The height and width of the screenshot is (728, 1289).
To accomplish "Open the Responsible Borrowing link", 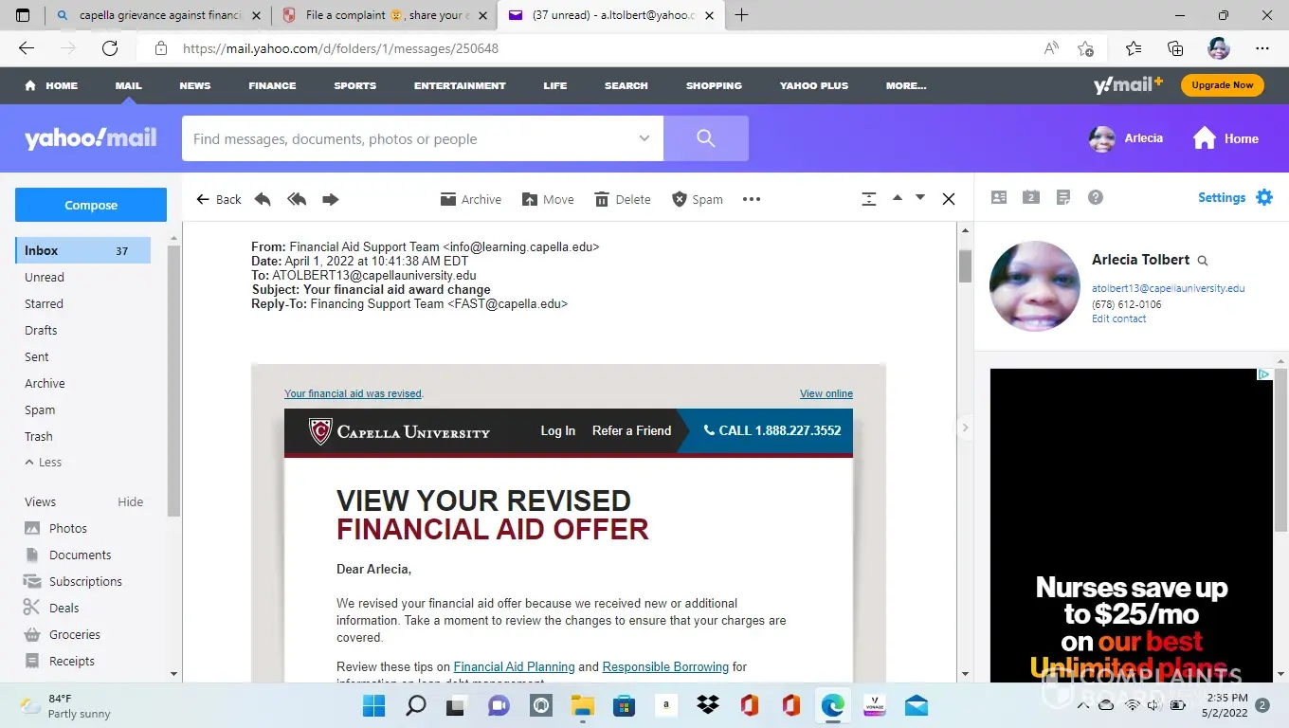I will [665, 666].
